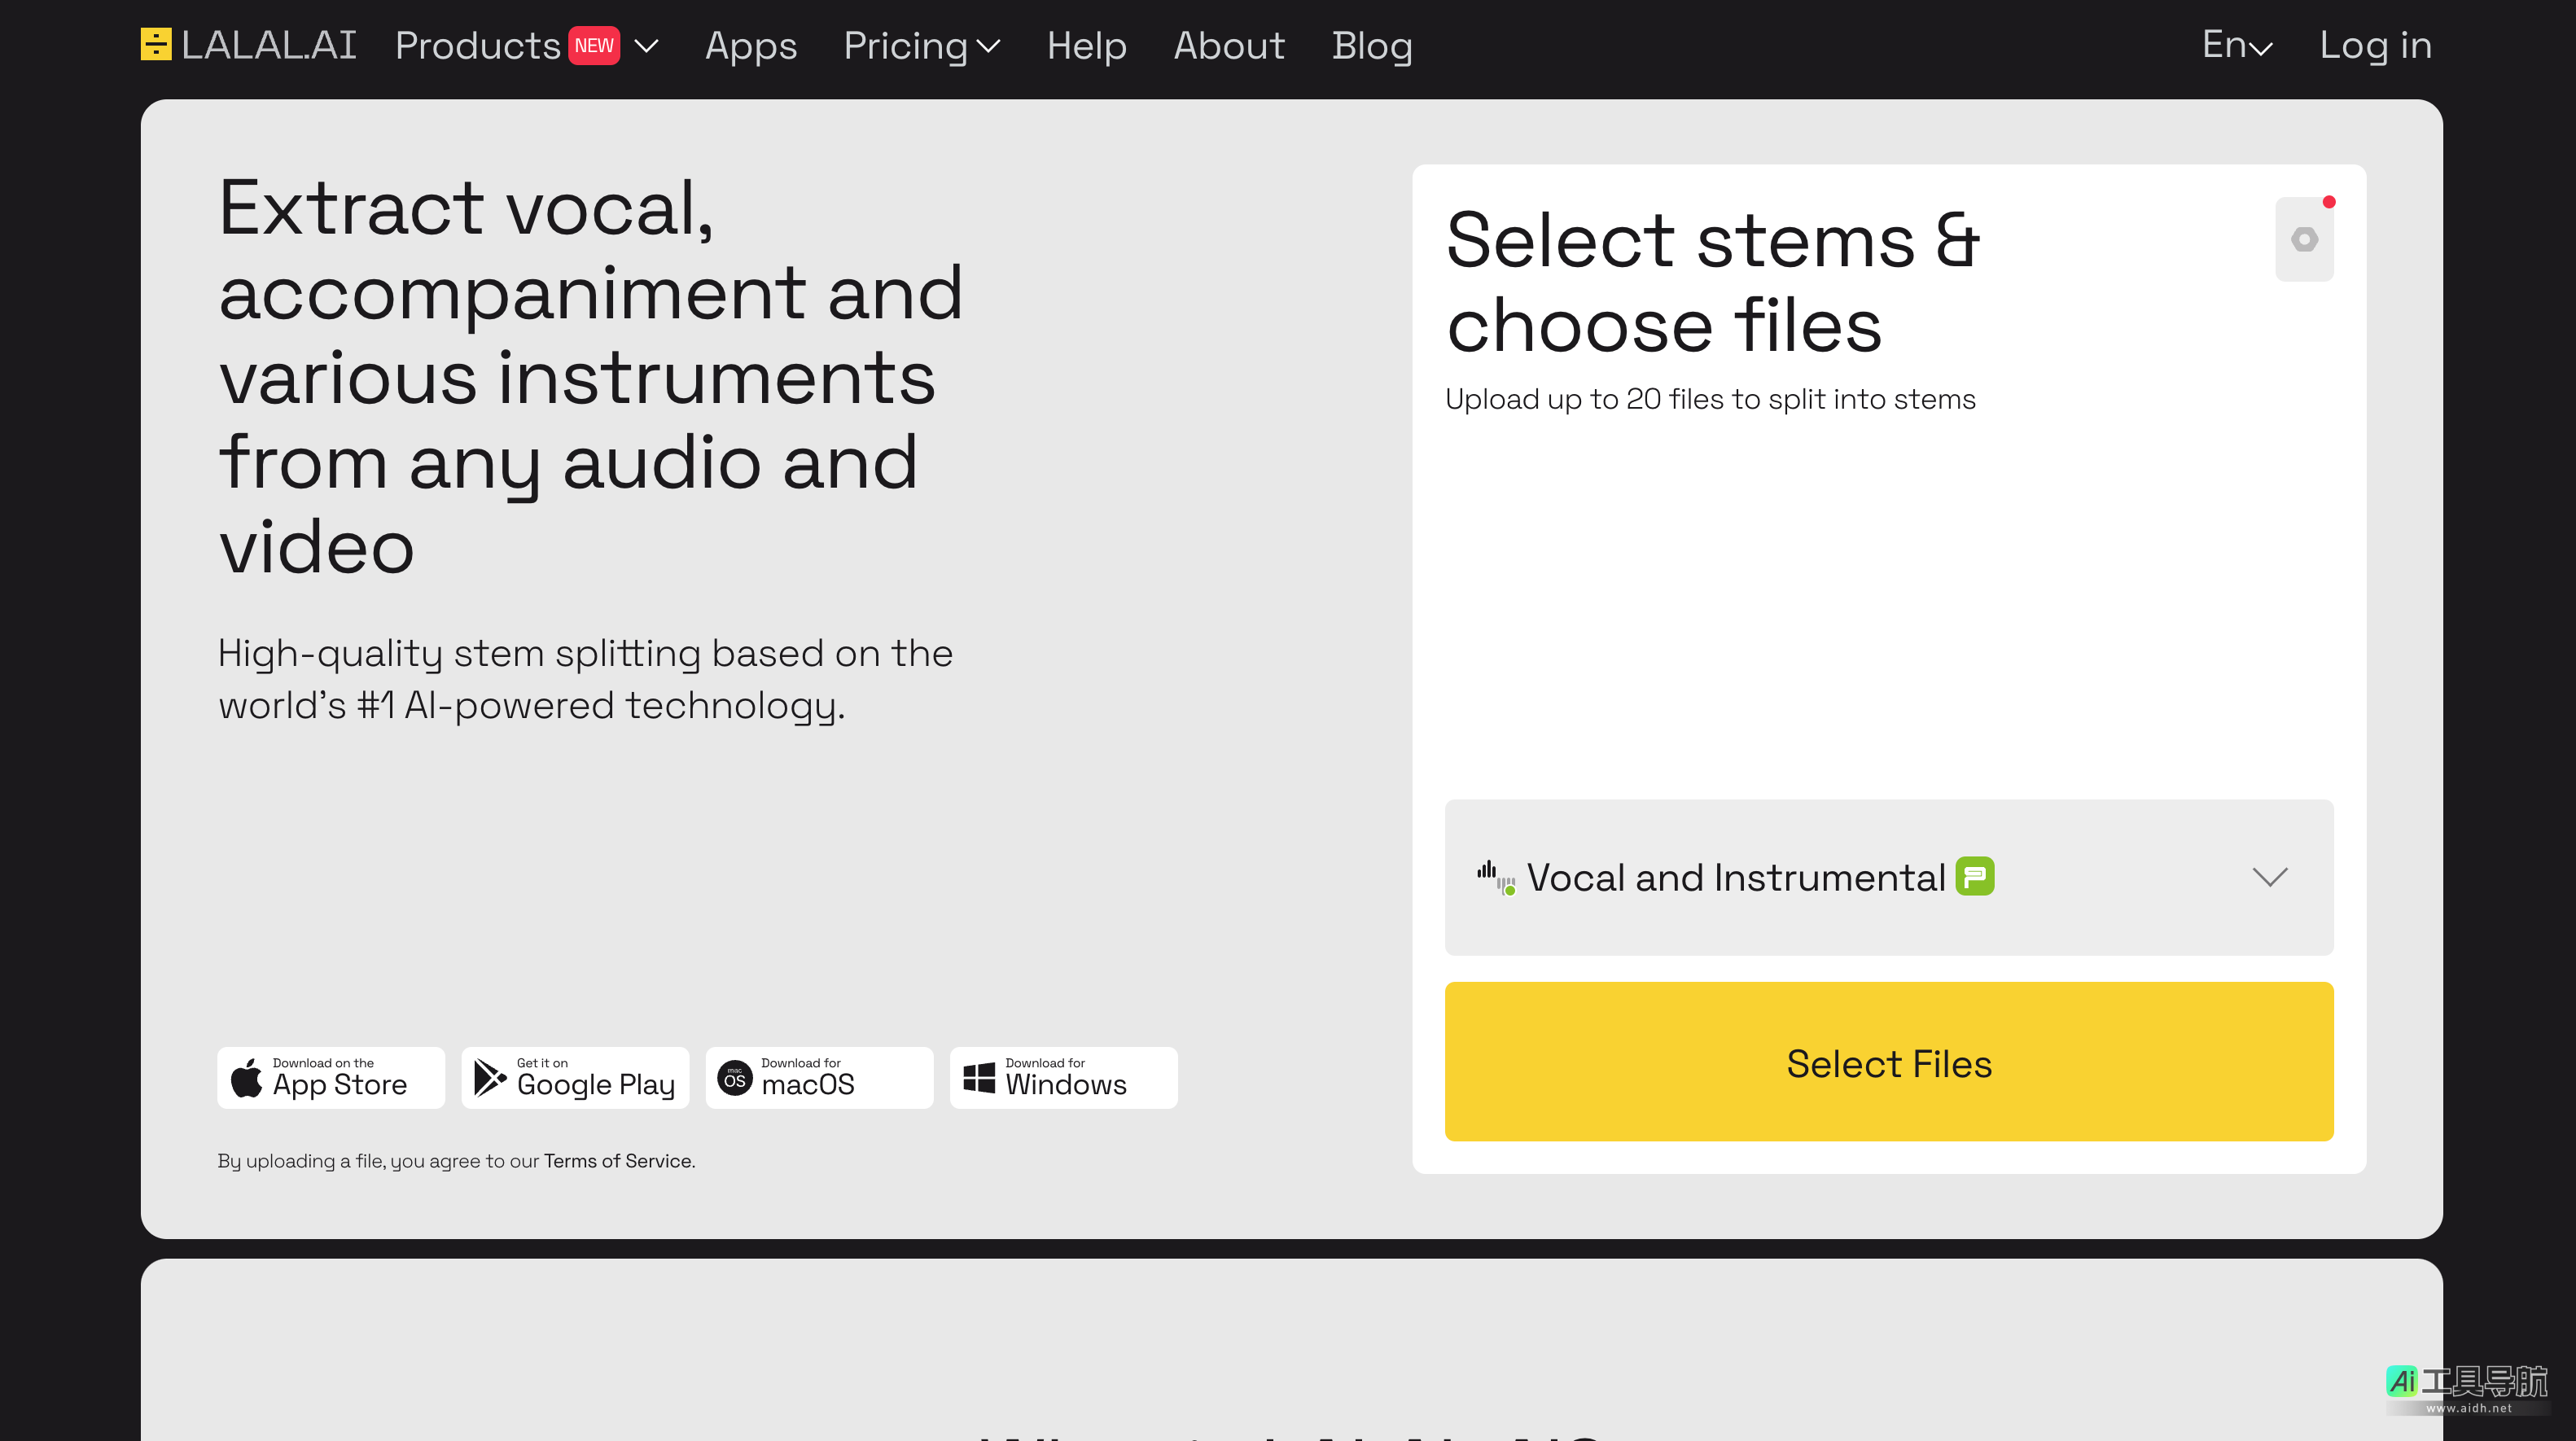Click the Apple App Store badge
This screenshot has height=1441, width=2576.
(331, 1077)
